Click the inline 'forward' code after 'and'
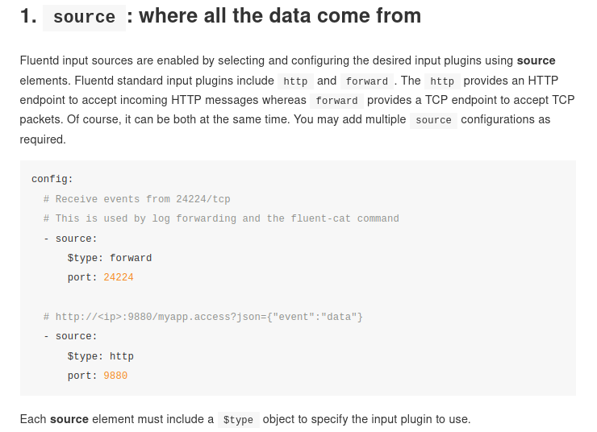This screenshot has height=432, width=597. coord(366,81)
